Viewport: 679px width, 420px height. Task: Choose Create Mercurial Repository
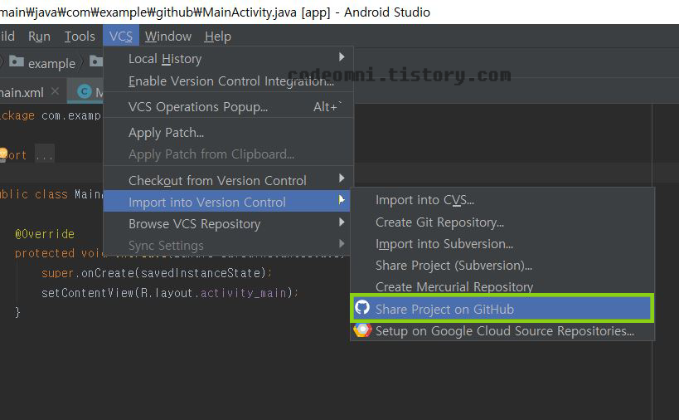(502, 286)
